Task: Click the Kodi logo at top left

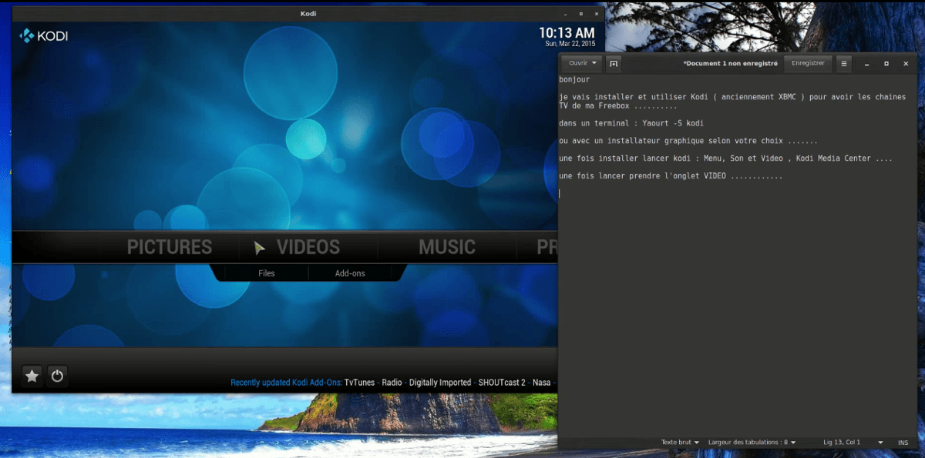Action: coord(43,35)
